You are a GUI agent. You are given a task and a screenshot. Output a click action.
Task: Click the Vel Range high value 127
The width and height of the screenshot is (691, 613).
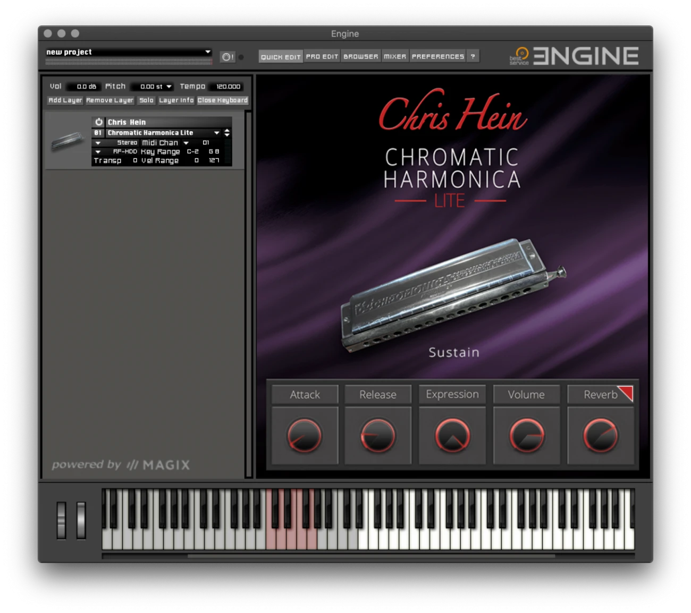pos(214,160)
